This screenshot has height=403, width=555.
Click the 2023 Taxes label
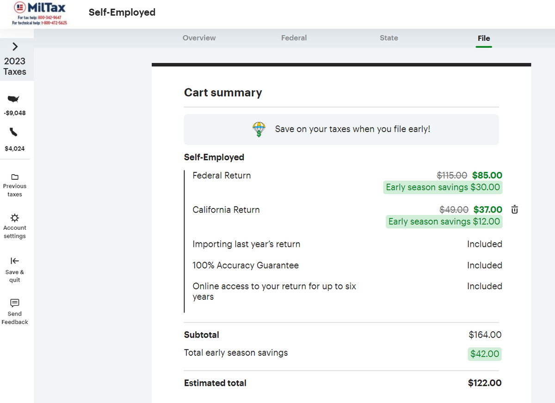pyautogui.click(x=15, y=66)
